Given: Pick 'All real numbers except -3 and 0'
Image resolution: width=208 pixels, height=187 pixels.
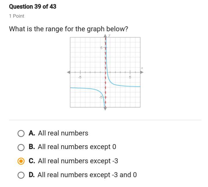Looking at the screenshot, I should click(x=87, y=175).
